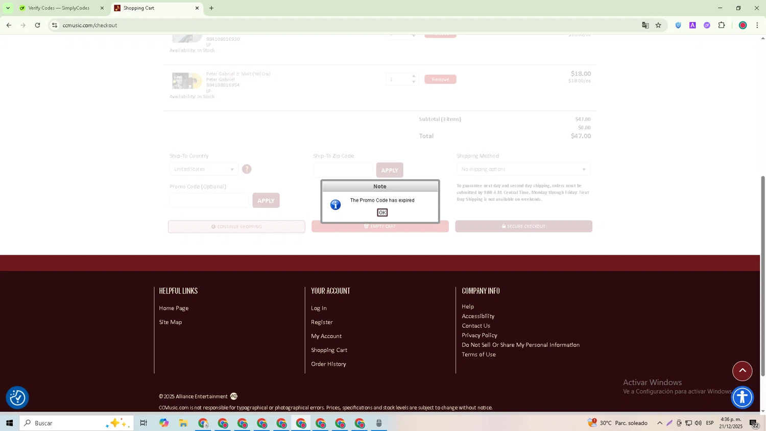Viewport: 766px width, 431px height.
Task: Open the Contact Us link
Action: coord(476,326)
